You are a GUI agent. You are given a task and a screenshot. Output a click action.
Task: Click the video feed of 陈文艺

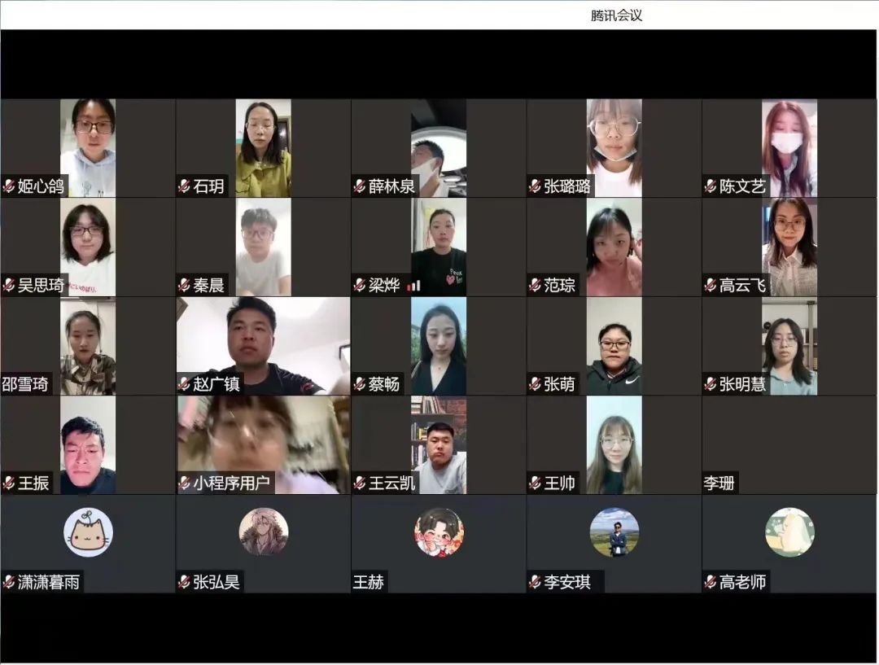pos(789,148)
